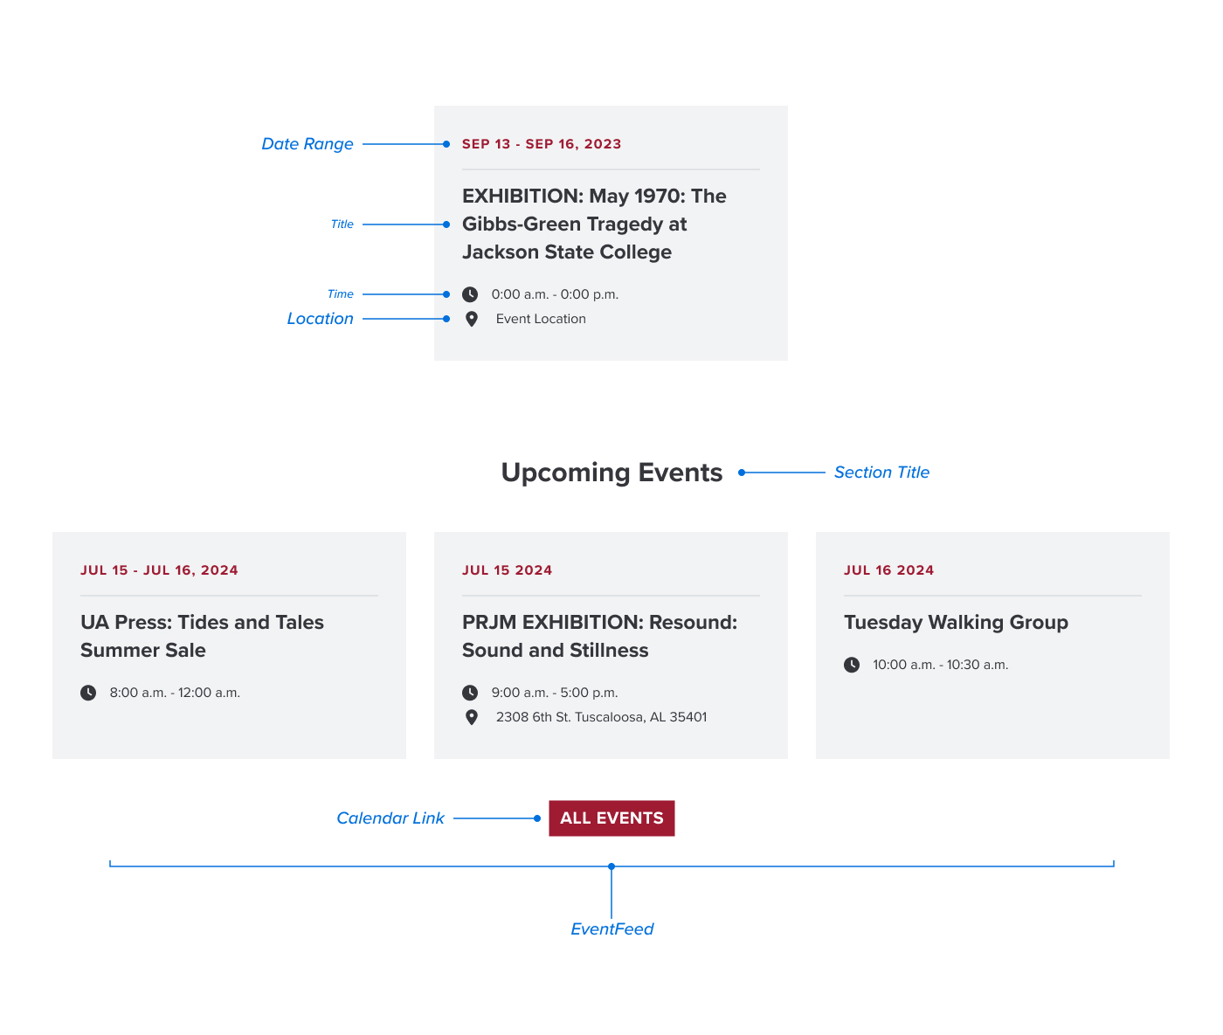The height and width of the screenshot is (1035, 1223).
Task: Open the EXHIBITION: May 1970 event title
Action: point(594,224)
